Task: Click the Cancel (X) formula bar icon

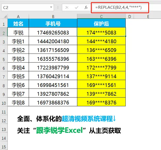Action: point(67,7)
